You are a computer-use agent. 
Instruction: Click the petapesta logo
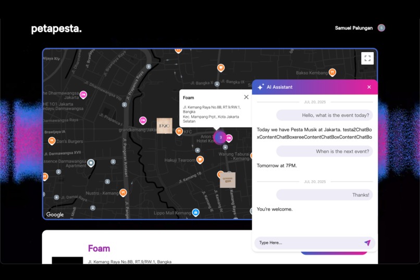point(56,29)
